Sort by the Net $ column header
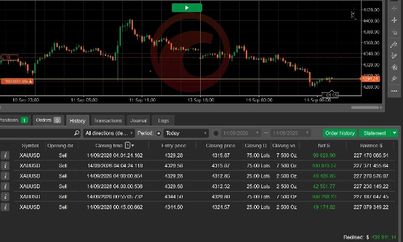The width and height of the screenshot is (403, 242). 324,146
